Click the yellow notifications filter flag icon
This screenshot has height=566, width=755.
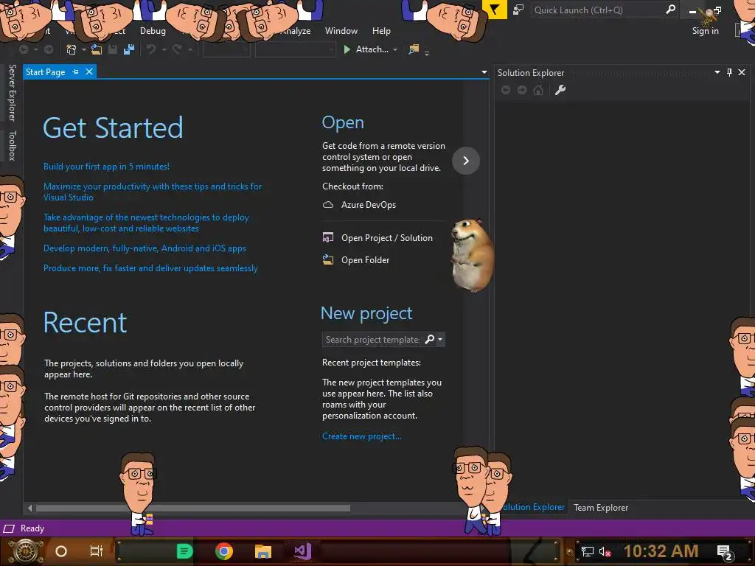pos(495,9)
